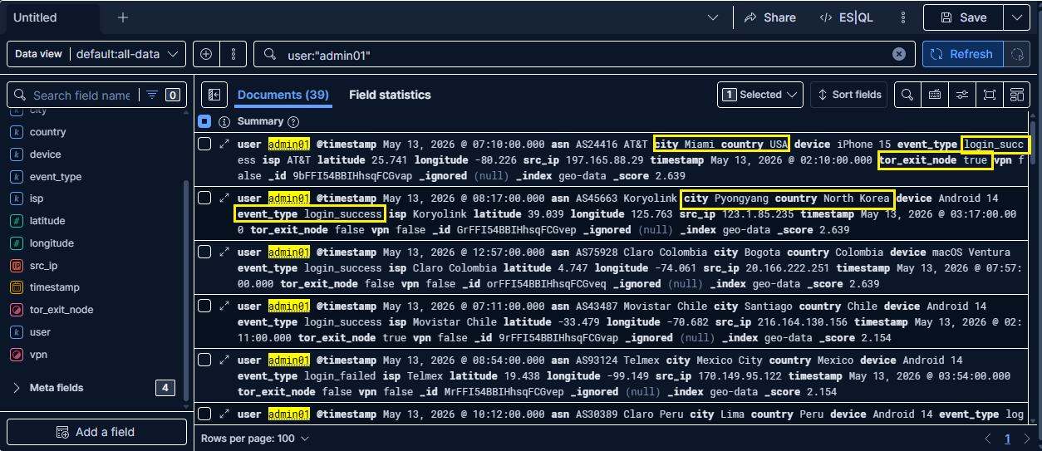Click the Sort fields button
This screenshot has height=451, width=1042.
point(848,95)
